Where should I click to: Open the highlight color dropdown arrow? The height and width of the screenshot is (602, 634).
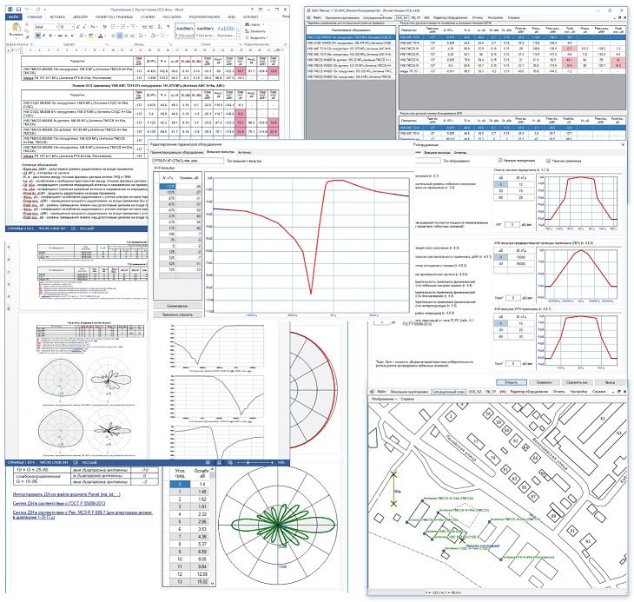click(x=96, y=36)
